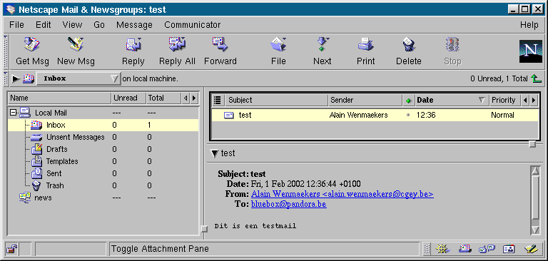548x261 pixels.
Task: Select the test message subject in the list
Action: coord(245,115)
